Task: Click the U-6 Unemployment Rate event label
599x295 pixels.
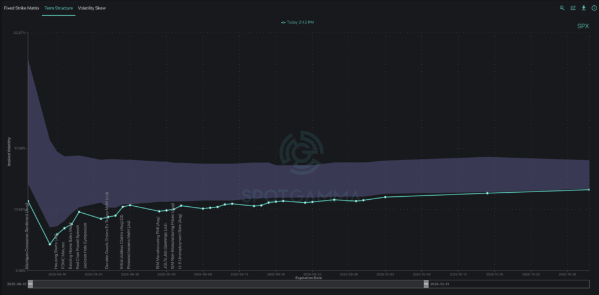Action: (x=181, y=240)
